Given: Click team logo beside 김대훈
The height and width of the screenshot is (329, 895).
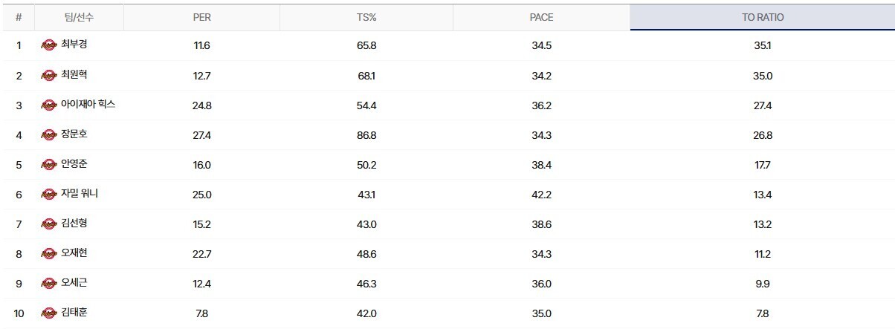Looking at the screenshot, I should 49,313.
